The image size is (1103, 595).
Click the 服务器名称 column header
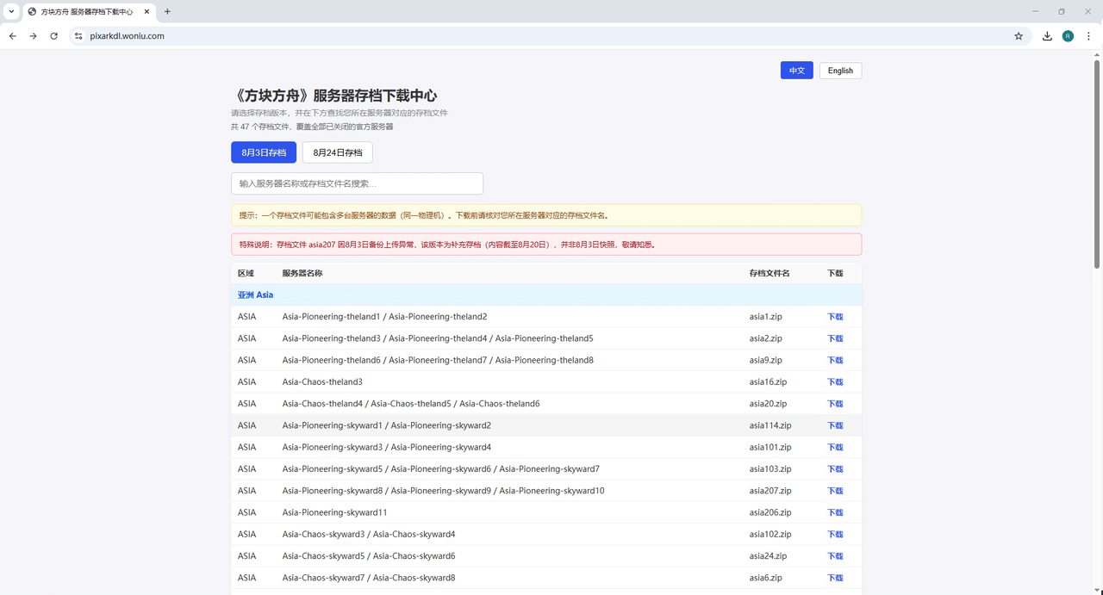click(302, 273)
